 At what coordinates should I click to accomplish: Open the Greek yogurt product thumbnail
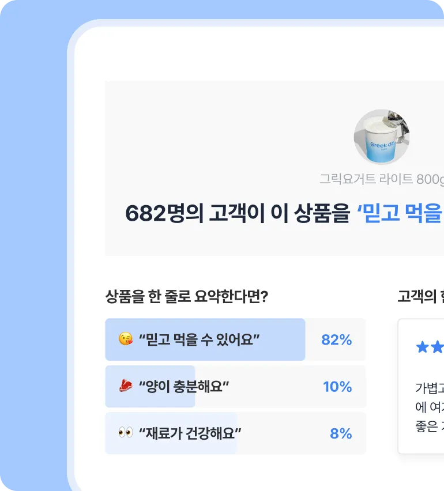tap(381, 137)
